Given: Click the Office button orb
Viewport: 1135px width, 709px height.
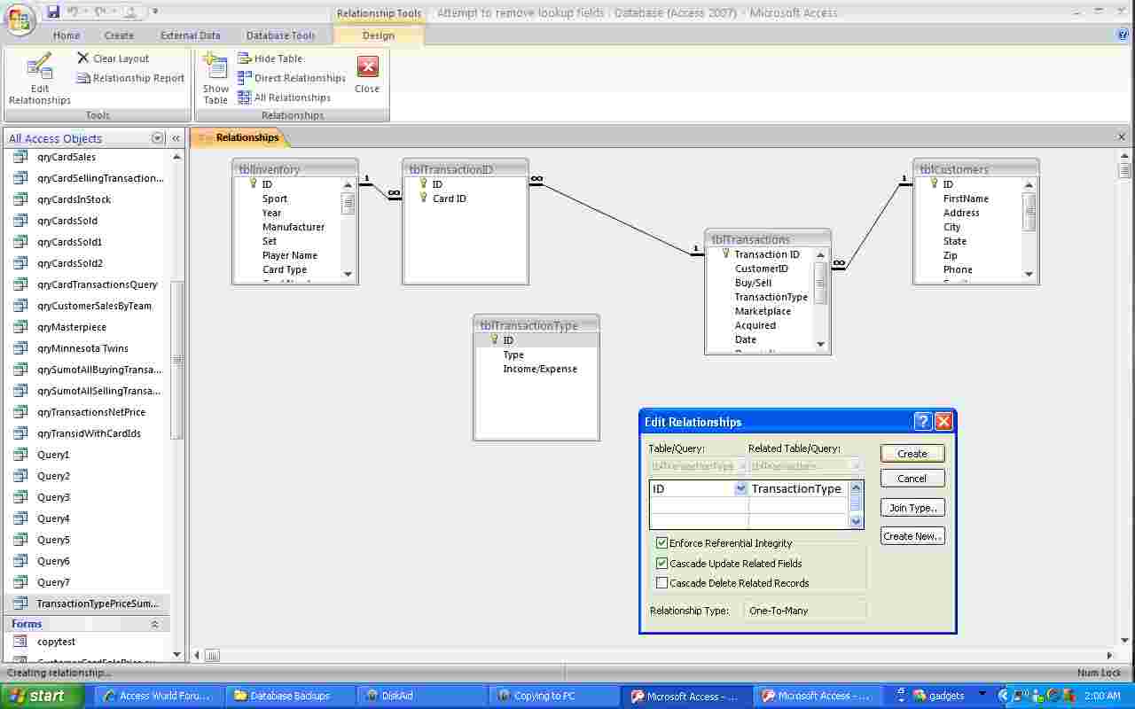Looking at the screenshot, I should [21, 19].
